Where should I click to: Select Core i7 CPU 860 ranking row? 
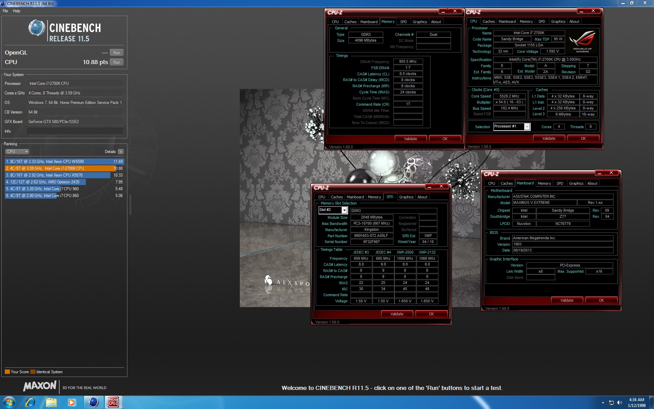click(64, 196)
